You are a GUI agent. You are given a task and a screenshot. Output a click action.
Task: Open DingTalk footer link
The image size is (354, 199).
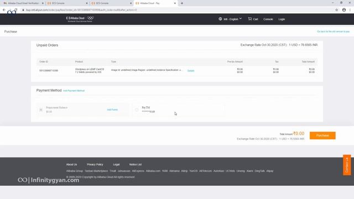point(259,171)
